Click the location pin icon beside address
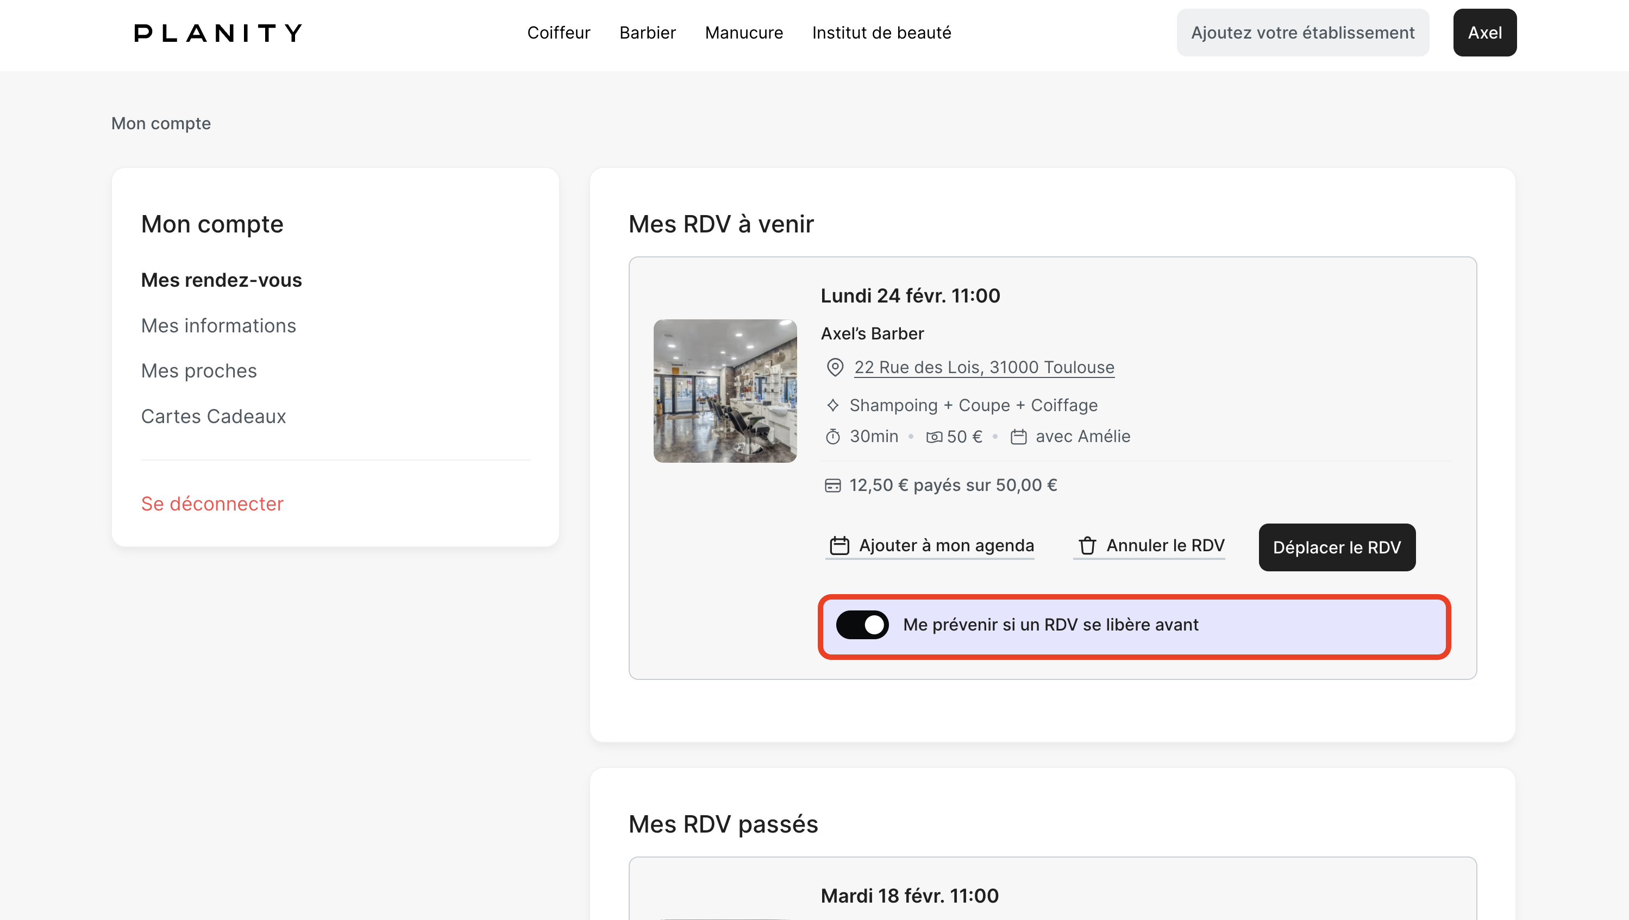Image resolution: width=1629 pixels, height=920 pixels. pyautogui.click(x=835, y=367)
